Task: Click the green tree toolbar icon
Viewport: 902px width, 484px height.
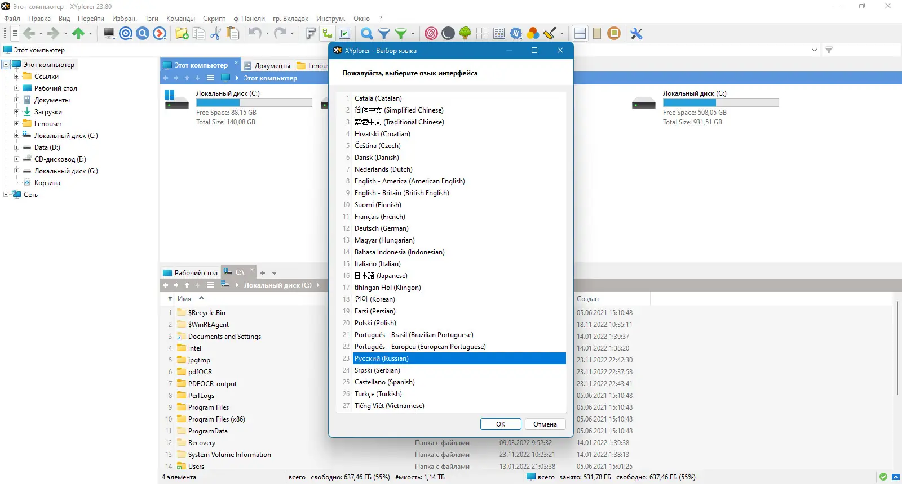Action: [465, 33]
